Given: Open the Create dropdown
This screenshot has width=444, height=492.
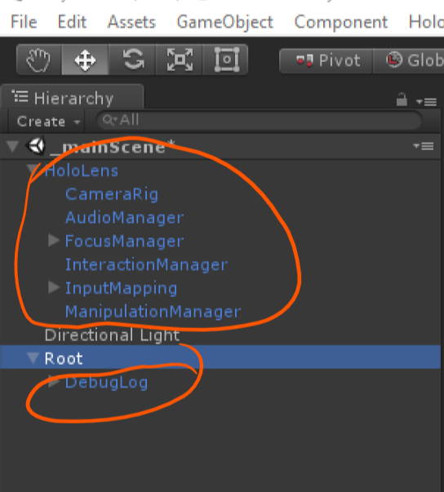Looking at the screenshot, I should pos(47,122).
